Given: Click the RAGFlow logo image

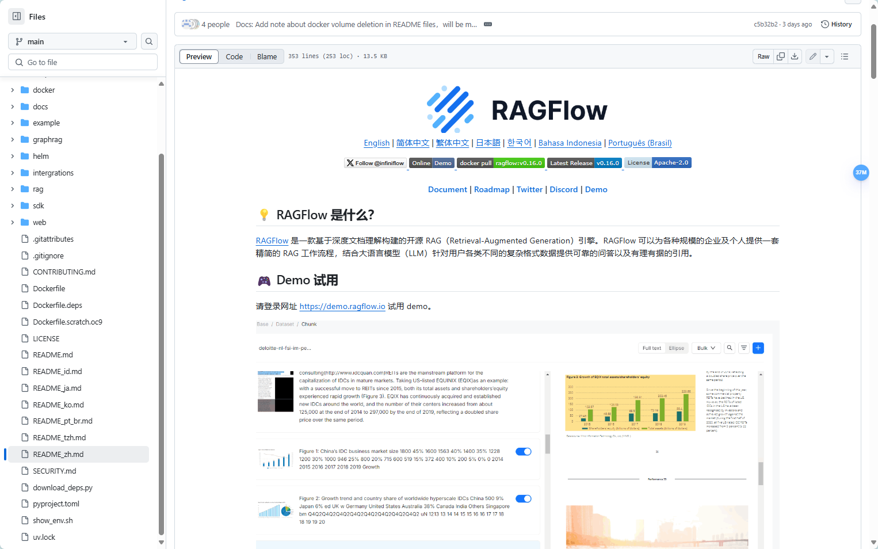Looking at the screenshot, I should 518,109.
